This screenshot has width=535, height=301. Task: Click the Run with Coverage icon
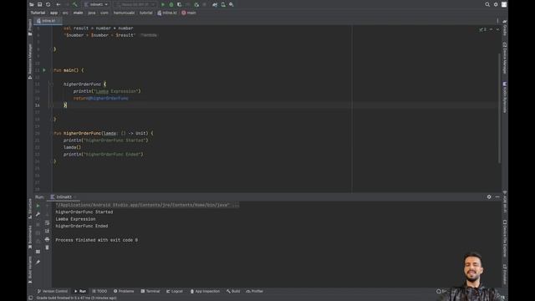[x=180, y=4]
